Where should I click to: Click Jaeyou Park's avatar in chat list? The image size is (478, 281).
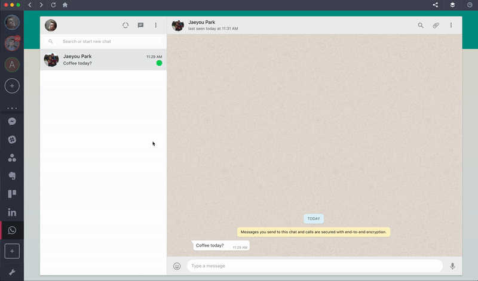[x=51, y=60]
